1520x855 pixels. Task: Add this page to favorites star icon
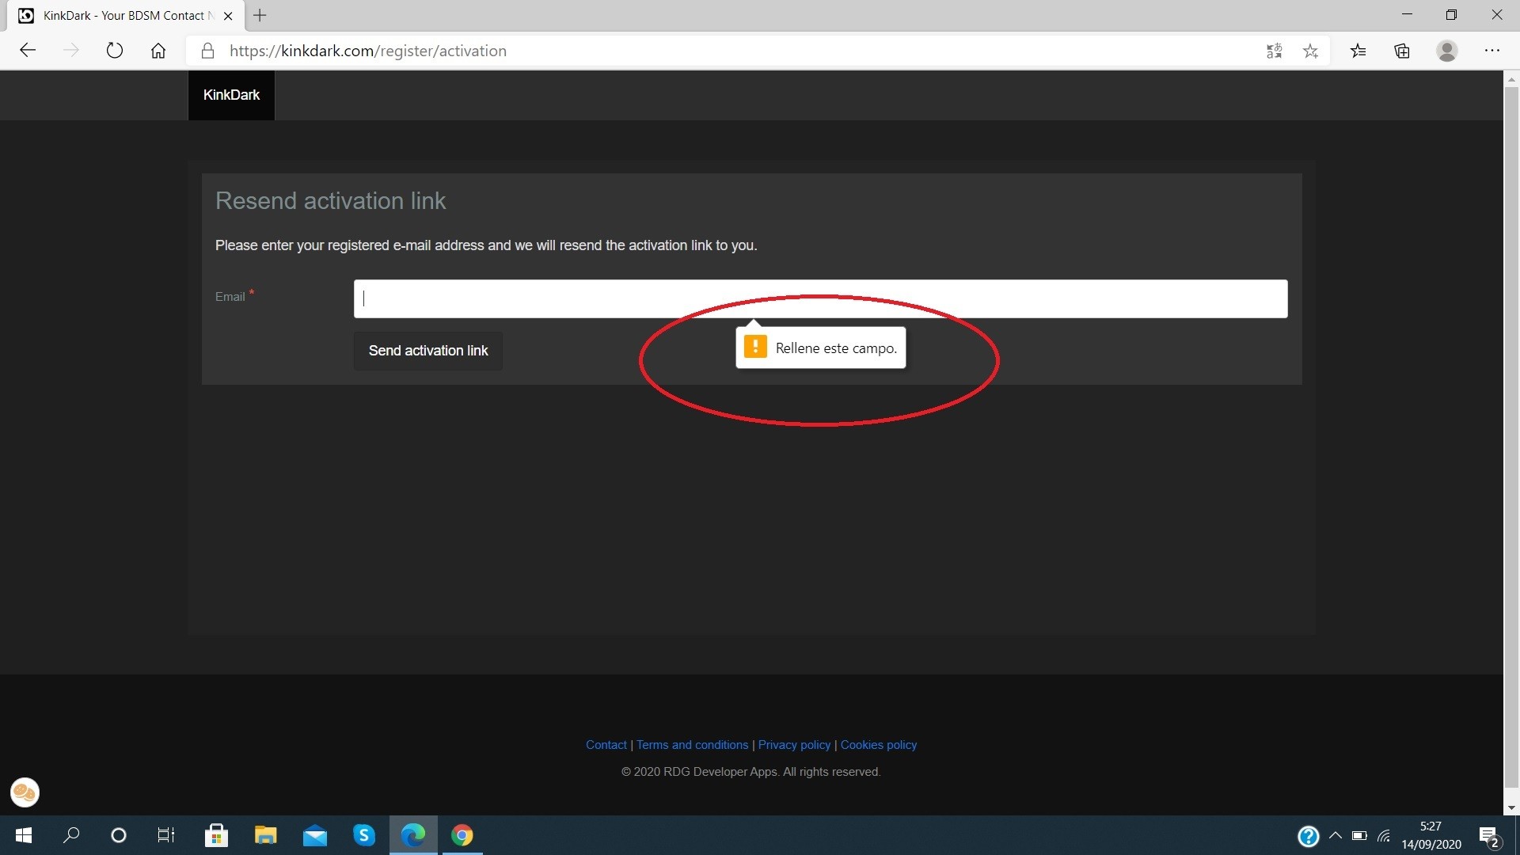1310,51
